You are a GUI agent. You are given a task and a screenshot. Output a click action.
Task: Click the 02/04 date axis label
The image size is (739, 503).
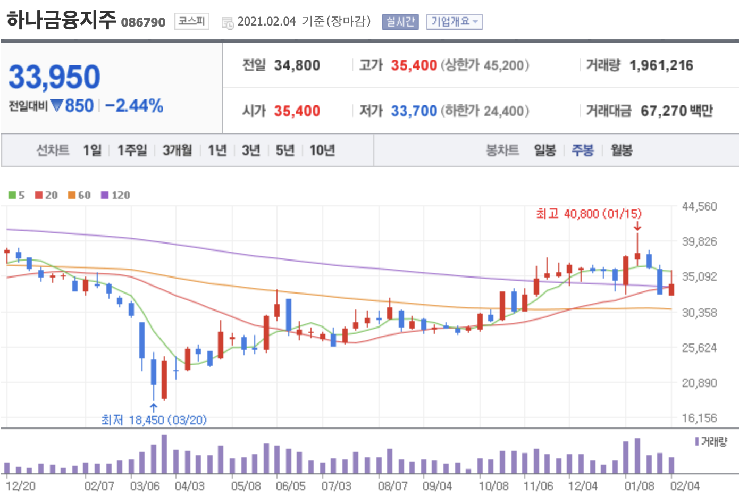(685, 486)
